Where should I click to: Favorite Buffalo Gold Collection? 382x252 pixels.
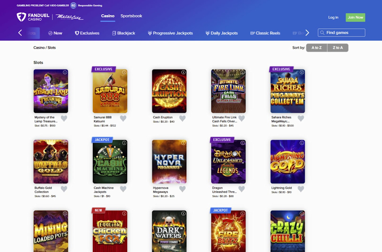(x=64, y=189)
